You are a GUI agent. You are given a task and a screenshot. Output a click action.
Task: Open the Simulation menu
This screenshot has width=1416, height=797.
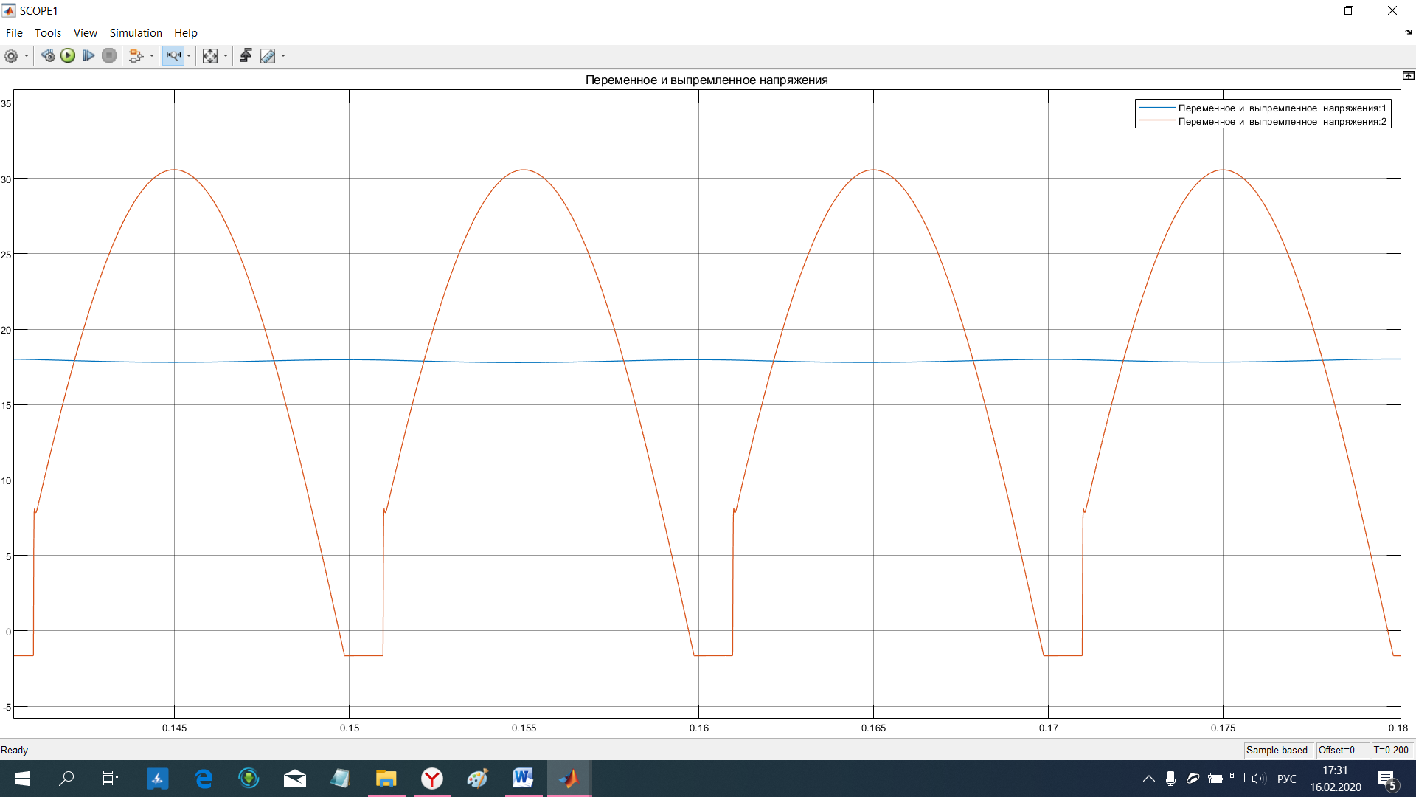click(x=136, y=33)
